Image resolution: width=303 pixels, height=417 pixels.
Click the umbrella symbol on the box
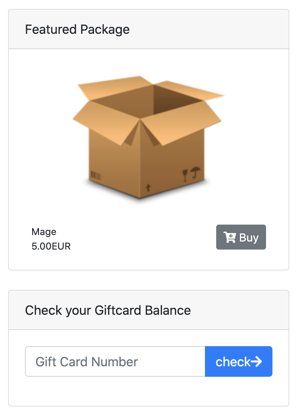(195, 172)
